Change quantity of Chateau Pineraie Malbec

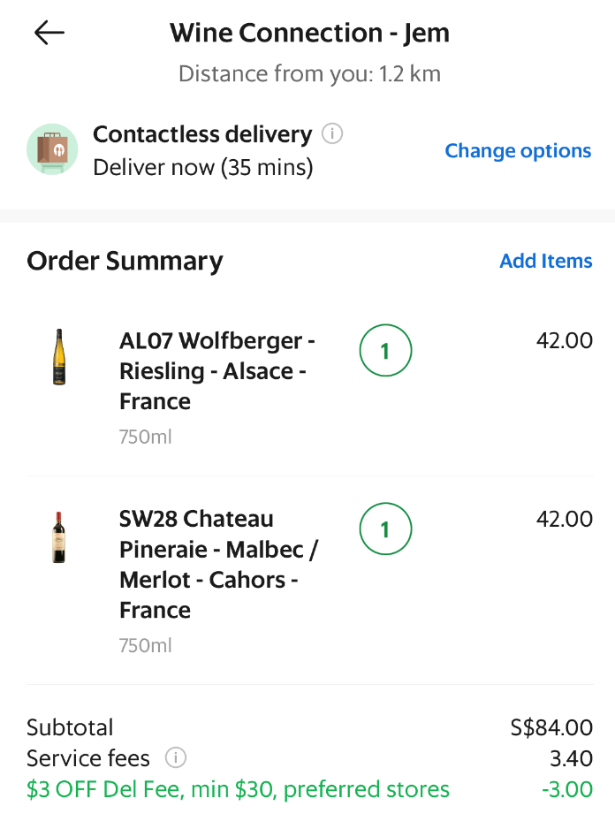[385, 529]
